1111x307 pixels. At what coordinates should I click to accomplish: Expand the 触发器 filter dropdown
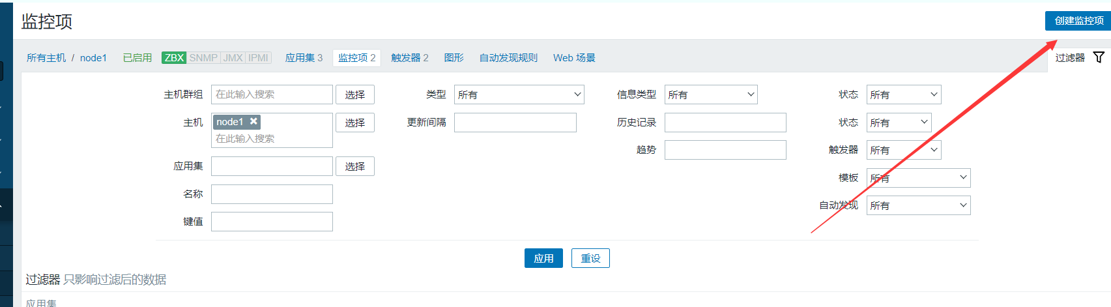click(903, 150)
